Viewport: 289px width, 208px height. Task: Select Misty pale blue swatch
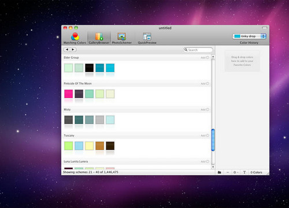[110, 120]
